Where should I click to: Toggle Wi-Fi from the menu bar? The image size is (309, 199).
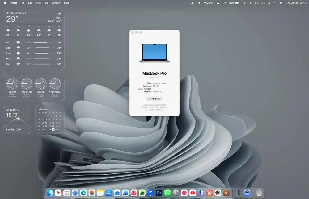[x=244, y=3]
